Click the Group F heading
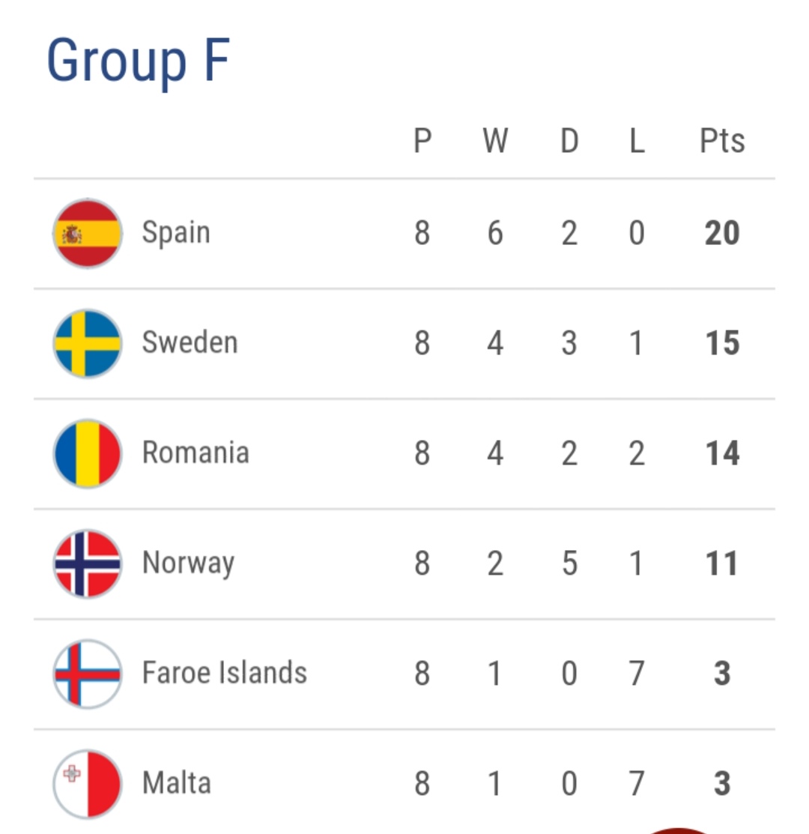Viewport: 809px width, 834px height. point(138,60)
